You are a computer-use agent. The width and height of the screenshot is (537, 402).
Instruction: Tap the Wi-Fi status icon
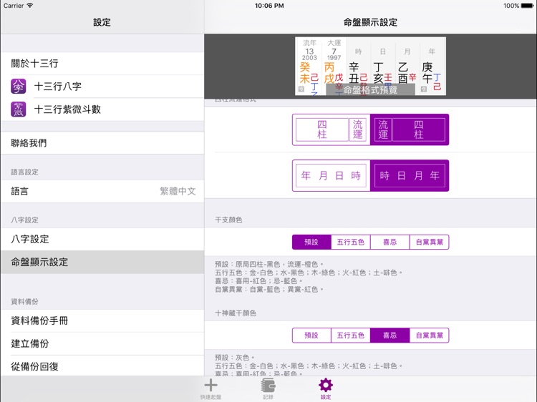click(x=30, y=6)
